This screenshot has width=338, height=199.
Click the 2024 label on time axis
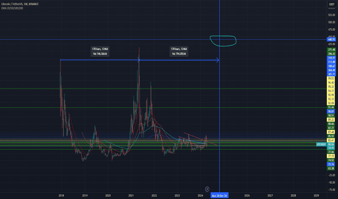click(200, 195)
